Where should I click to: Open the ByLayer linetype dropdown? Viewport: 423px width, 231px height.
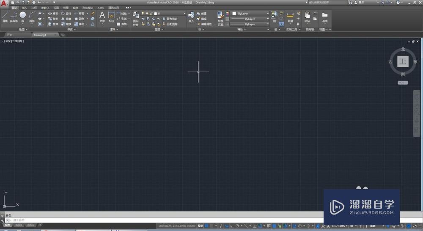(250, 24)
